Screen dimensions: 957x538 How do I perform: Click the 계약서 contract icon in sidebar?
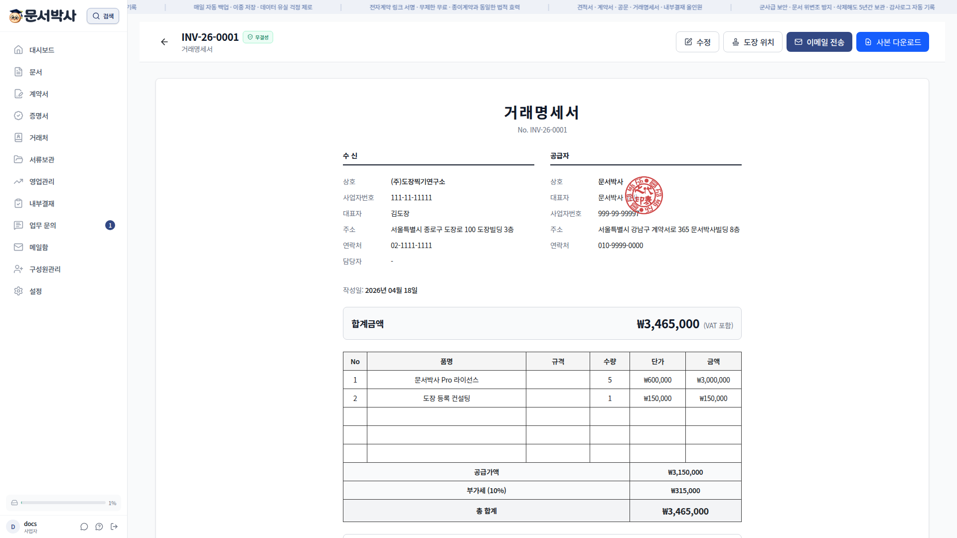(18, 94)
